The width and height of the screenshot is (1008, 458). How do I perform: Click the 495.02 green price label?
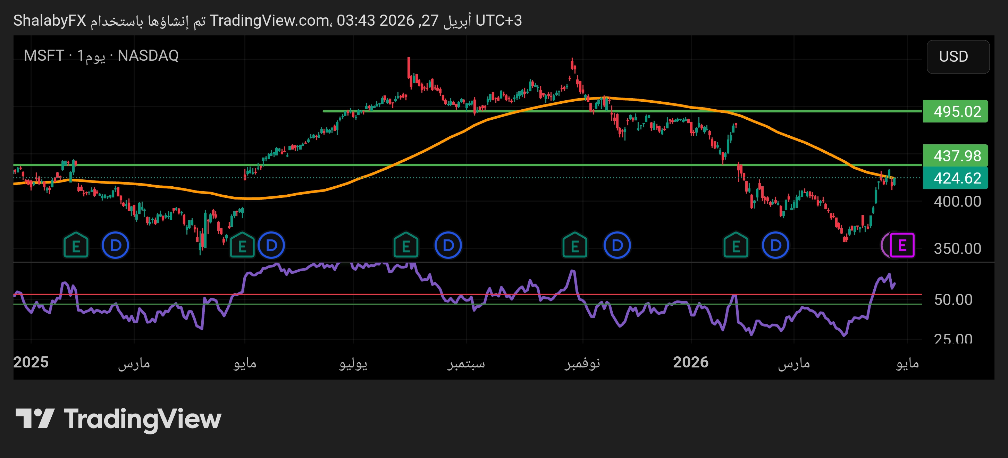[x=955, y=112]
